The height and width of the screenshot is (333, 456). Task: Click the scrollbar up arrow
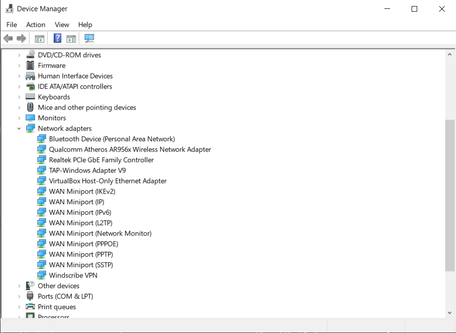coord(449,54)
